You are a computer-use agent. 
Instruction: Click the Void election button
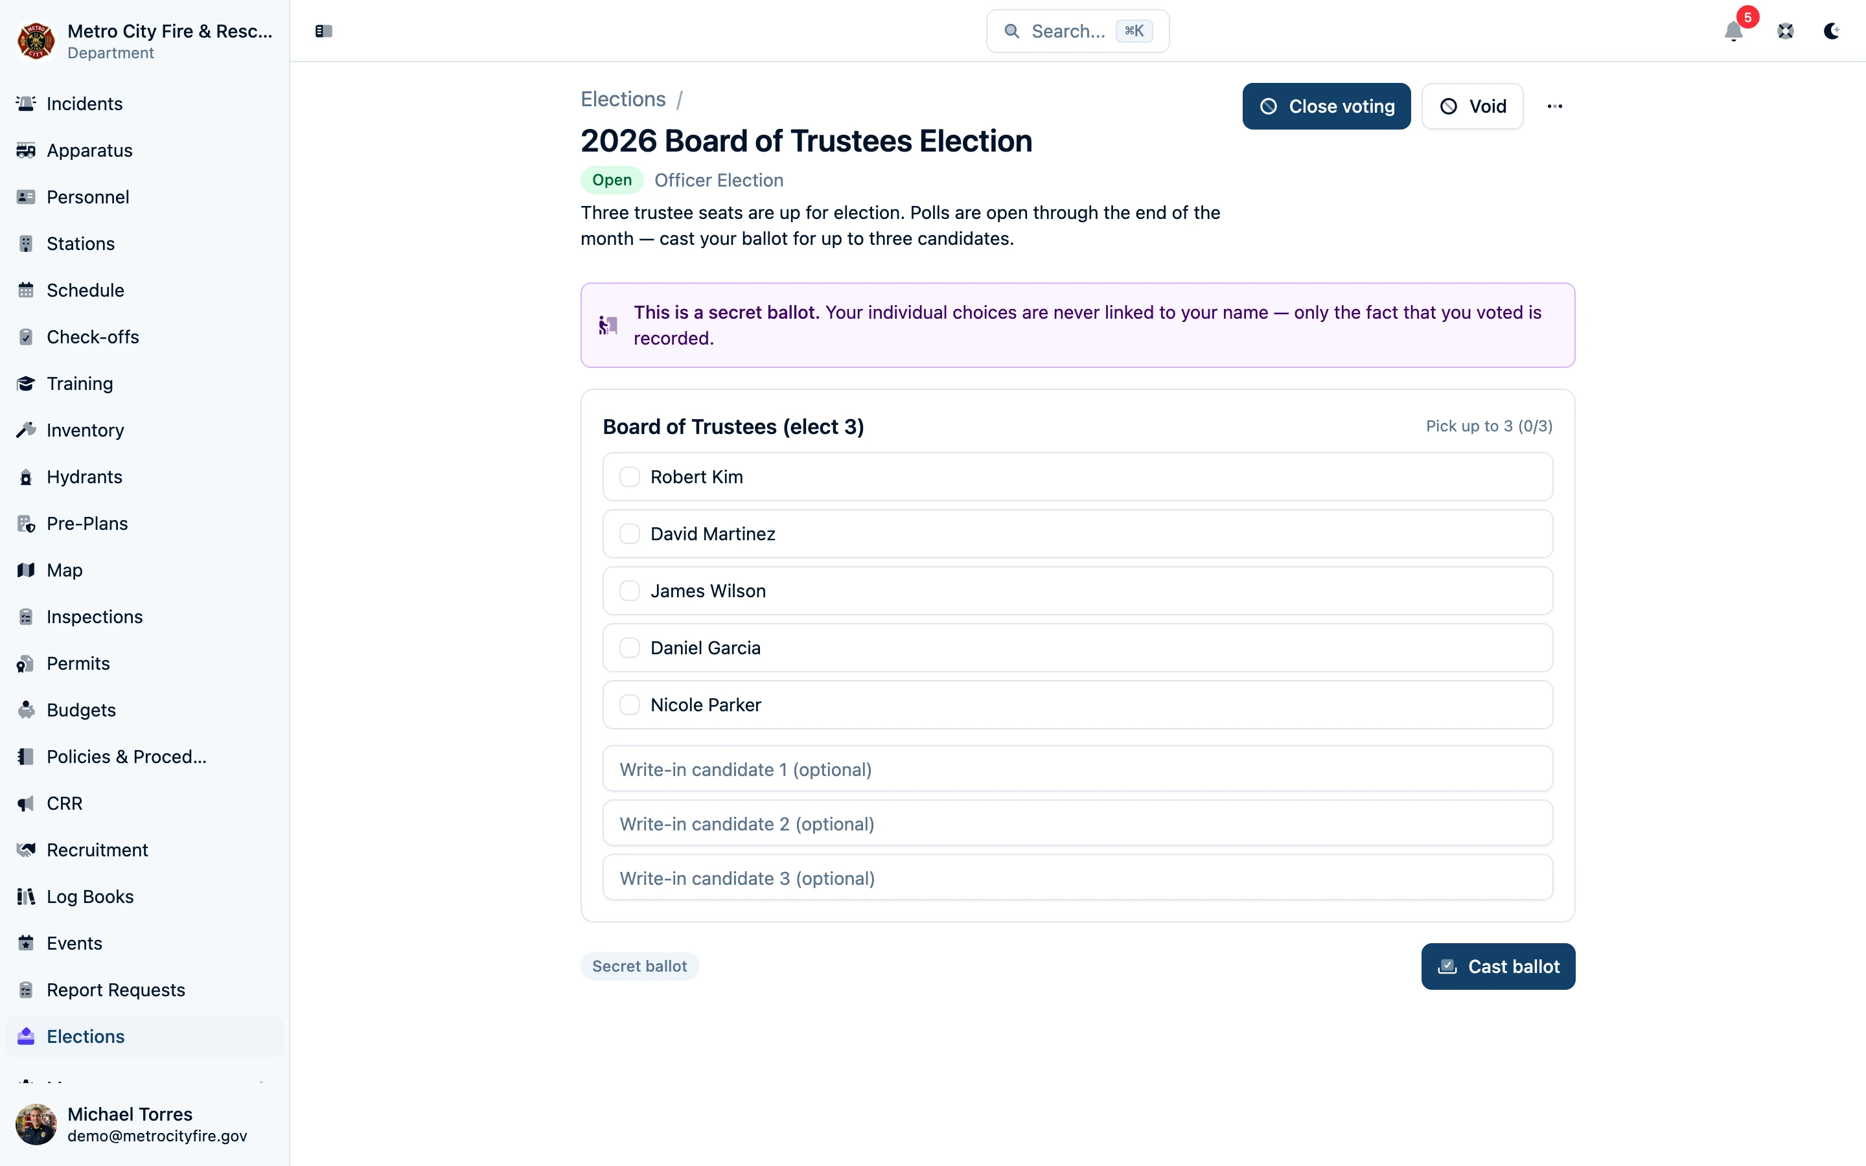(x=1472, y=106)
